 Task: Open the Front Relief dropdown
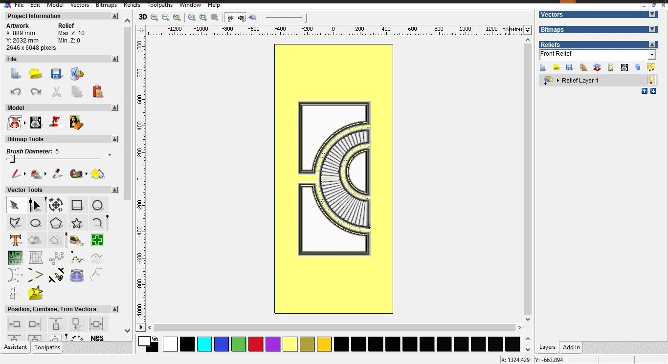[652, 55]
